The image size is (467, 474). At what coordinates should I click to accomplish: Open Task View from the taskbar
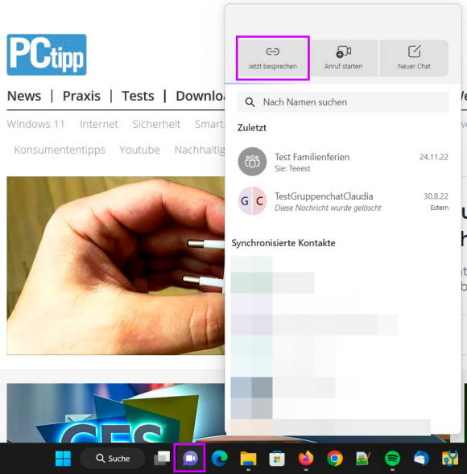162,458
